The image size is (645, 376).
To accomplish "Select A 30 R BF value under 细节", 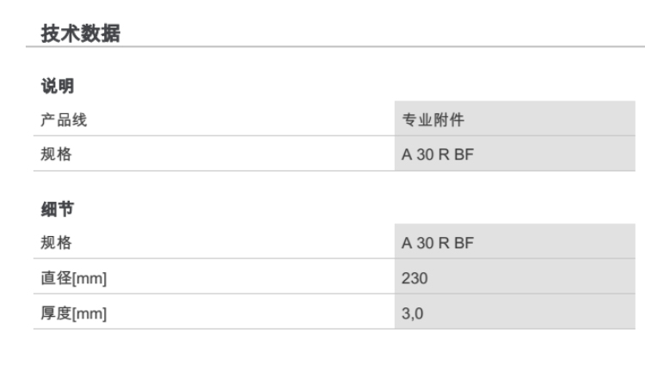I will click(x=438, y=243).
